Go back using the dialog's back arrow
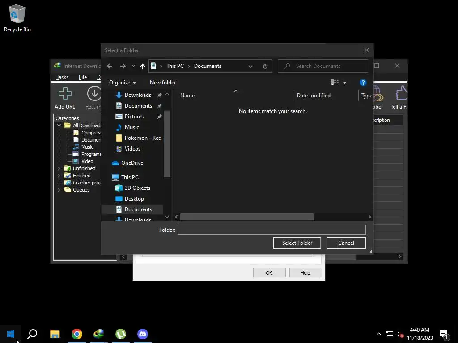This screenshot has width=458, height=343. click(110, 66)
